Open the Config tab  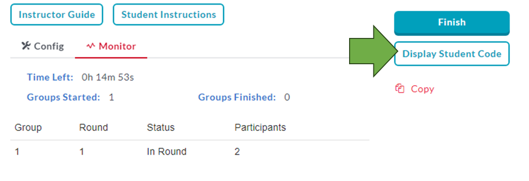42,46
